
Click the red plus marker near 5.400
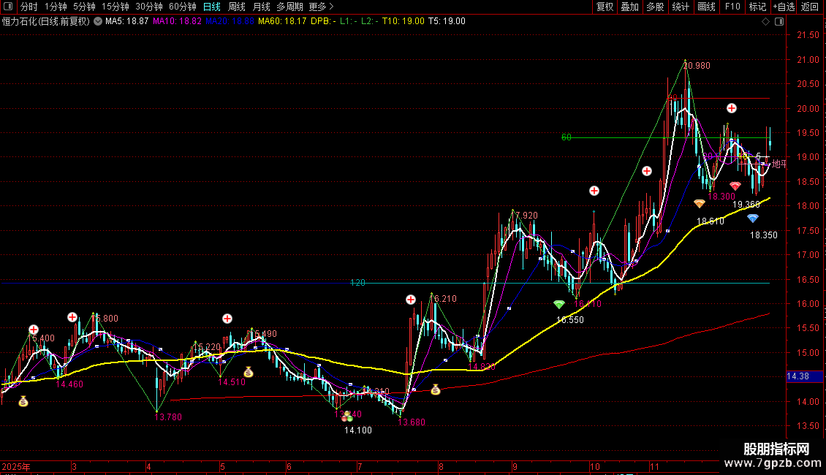tap(34, 330)
